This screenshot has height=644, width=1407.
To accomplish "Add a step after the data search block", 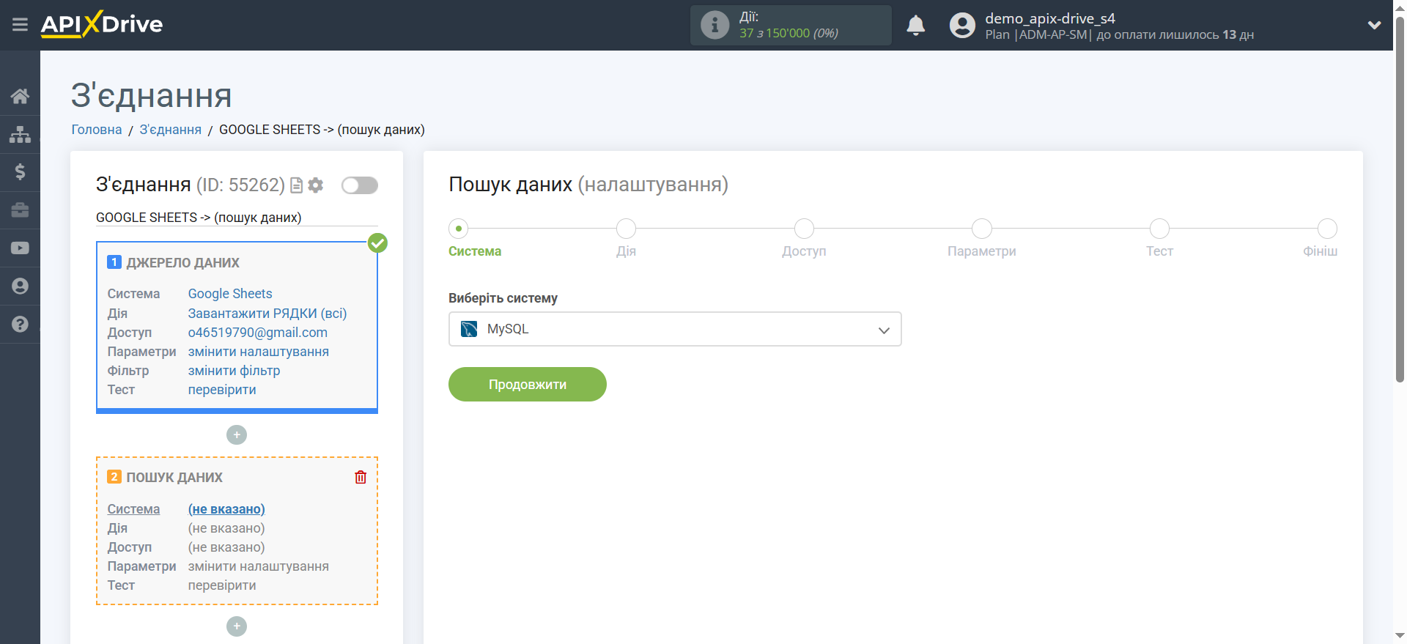I will [x=237, y=626].
